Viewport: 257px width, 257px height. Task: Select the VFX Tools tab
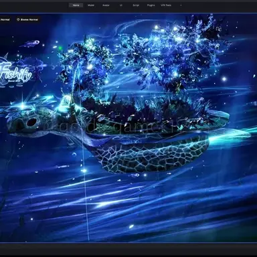tap(166, 5)
